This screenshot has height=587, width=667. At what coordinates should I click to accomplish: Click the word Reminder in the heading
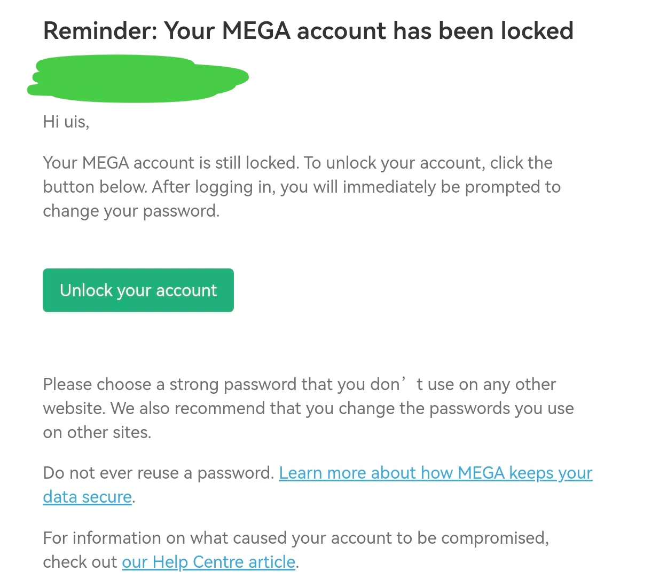coord(100,31)
